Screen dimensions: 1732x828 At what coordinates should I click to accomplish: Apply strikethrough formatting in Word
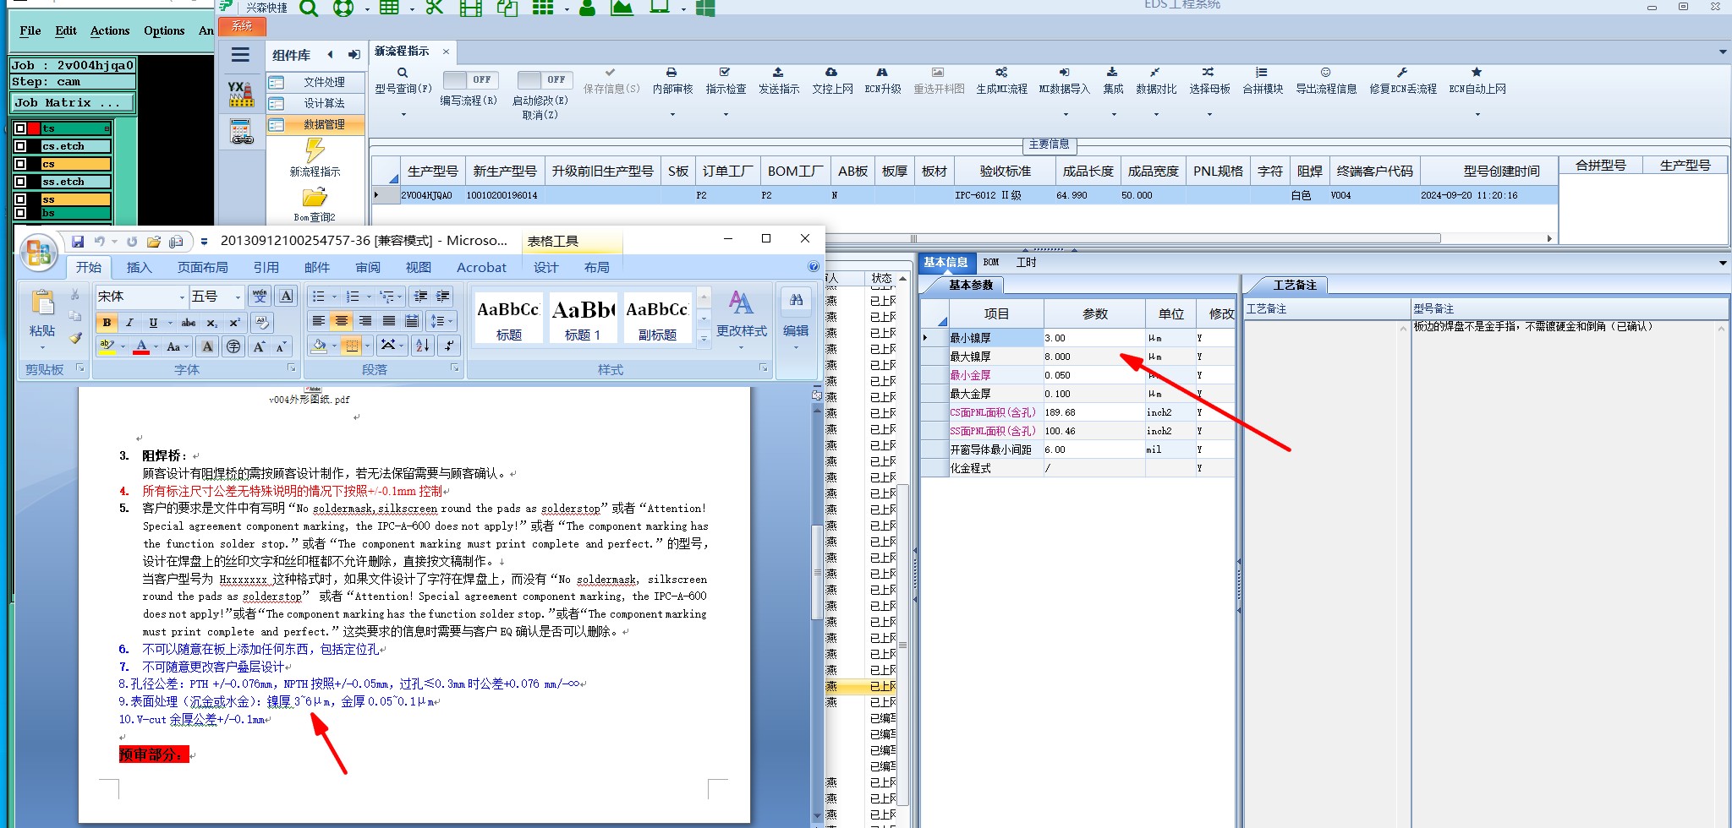[x=189, y=323]
